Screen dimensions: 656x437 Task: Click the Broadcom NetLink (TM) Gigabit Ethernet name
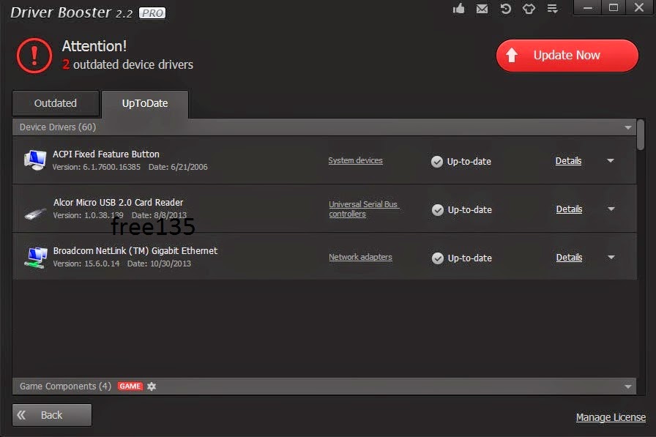(135, 251)
